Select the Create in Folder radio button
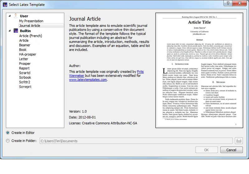This screenshot has height=174, width=249. coord(7,141)
